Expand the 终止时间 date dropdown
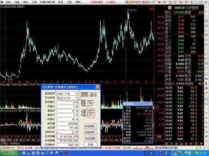Screen dimensions: 209x156 tap(77, 98)
